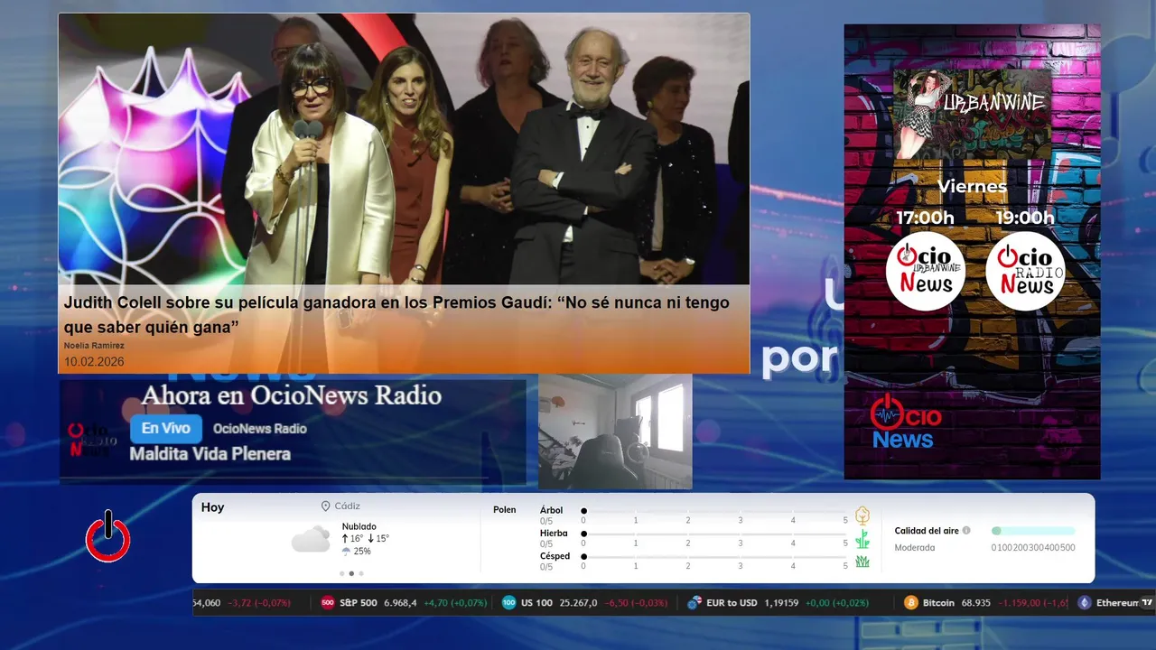Click the cloudy weather icon
The width and height of the screenshot is (1156, 650).
(311, 539)
